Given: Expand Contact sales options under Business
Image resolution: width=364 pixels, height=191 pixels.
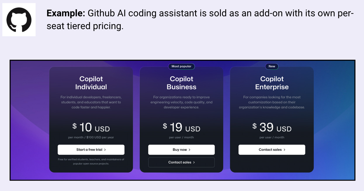Looking at the screenshot, I should 181,162.
